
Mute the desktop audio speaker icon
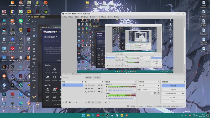107,99
